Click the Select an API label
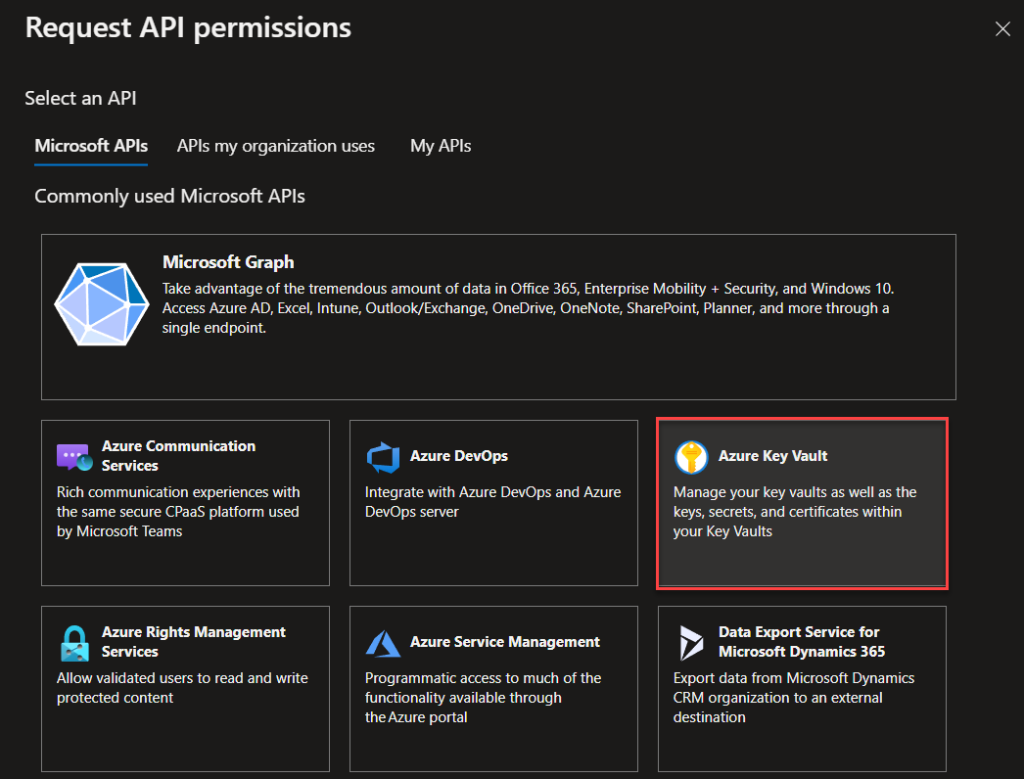The image size is (1024, 779). [x=81, y=98]
